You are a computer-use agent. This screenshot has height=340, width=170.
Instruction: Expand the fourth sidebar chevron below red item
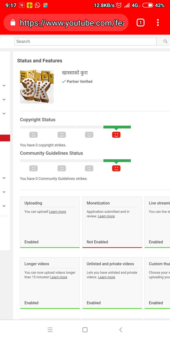point(4,178)
